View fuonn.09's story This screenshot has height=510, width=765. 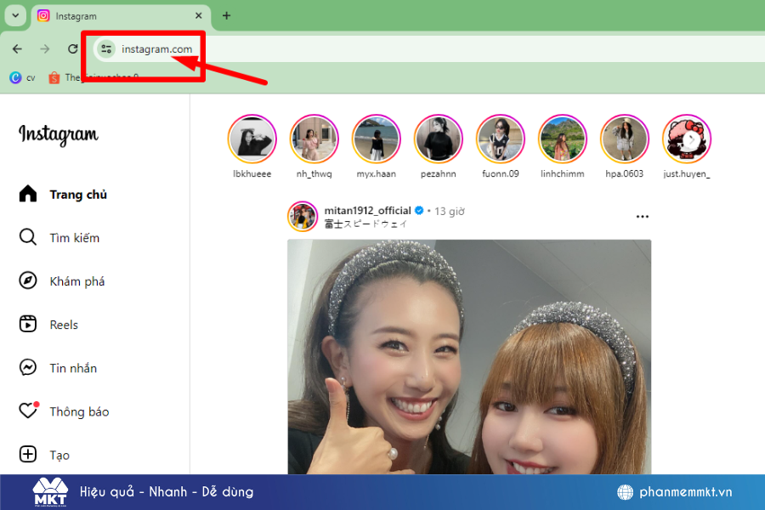(x=501, y=138)
